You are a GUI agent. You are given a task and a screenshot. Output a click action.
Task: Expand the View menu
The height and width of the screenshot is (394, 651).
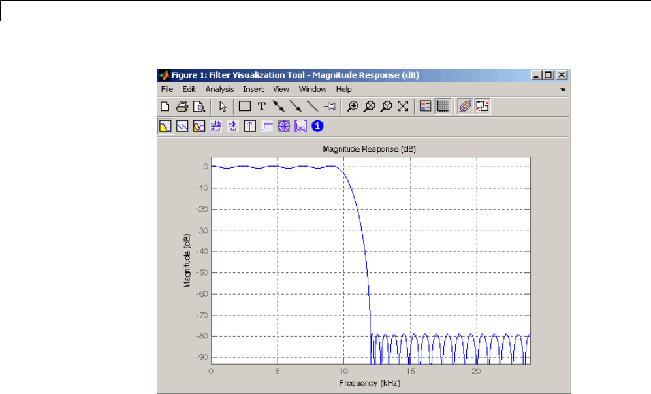pyautogui.click(x=281, y=89)
